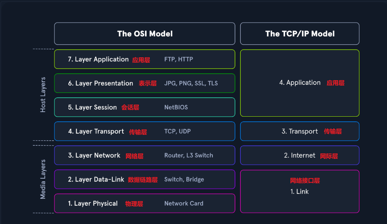387x224 pixels.
Task: Click the "Router, L3 Switch" text
Action: [x=189, y=155]
